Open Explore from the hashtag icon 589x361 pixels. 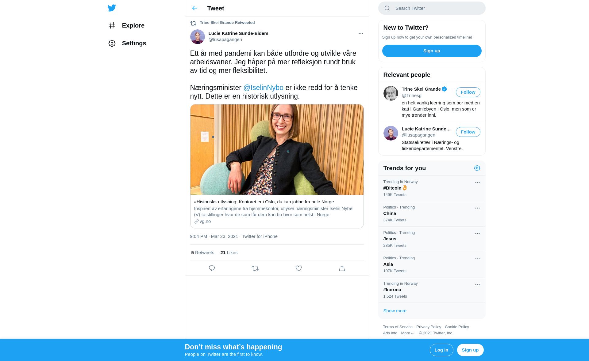pos(112,25)
